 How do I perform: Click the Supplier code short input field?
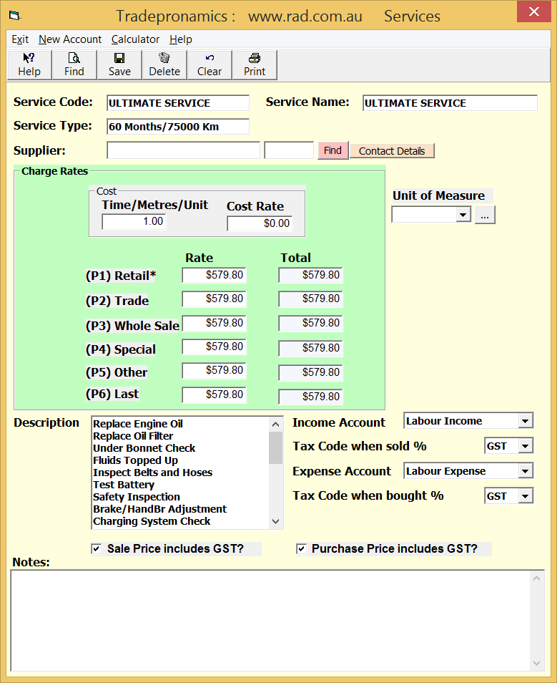click(x=289, y=151)
